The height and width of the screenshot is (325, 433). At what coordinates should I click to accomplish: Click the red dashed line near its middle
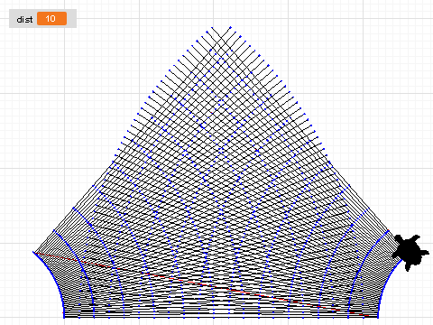click(x=201, y=283)
